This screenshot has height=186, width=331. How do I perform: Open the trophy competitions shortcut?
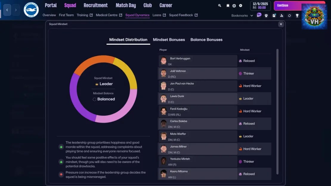coord(297,15)
